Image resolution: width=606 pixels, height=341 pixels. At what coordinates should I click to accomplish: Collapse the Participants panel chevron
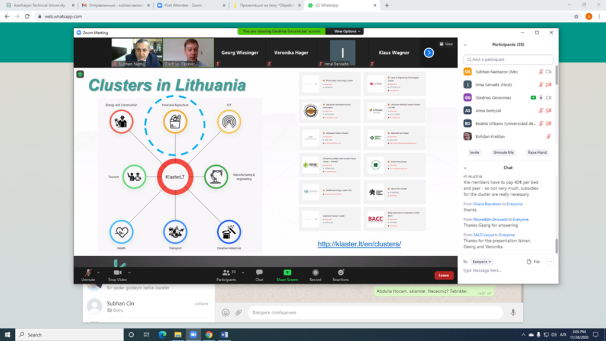pos(465,45)
